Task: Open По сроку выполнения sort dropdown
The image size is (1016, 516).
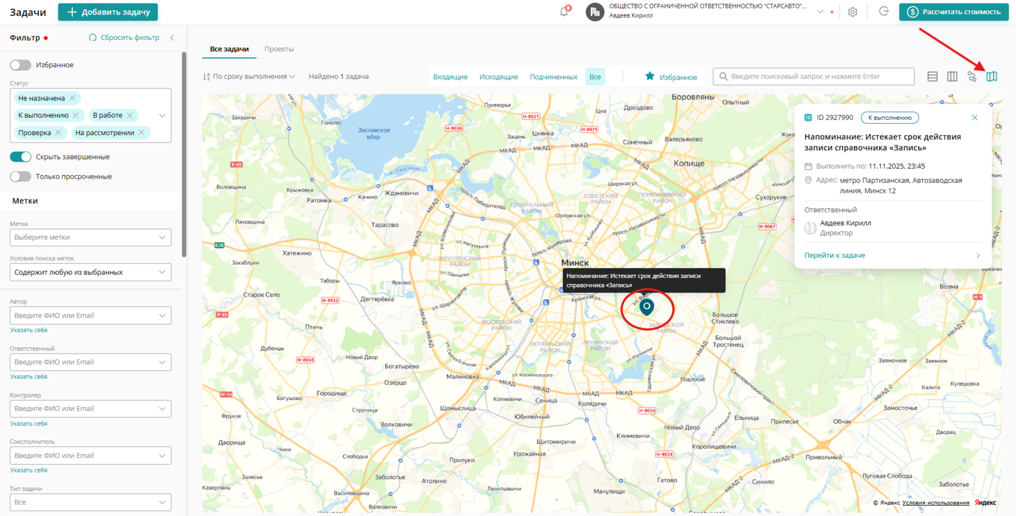Action: click(x=249, y=77)
